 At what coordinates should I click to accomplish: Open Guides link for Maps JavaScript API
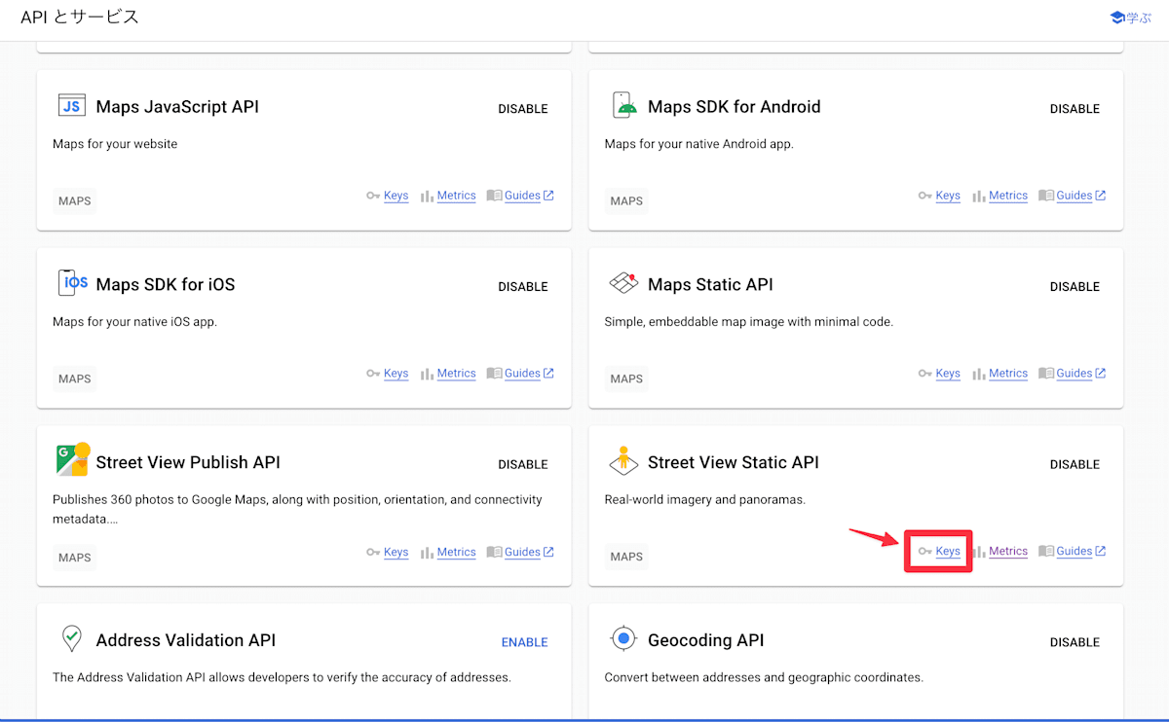(x=522, y=196)
